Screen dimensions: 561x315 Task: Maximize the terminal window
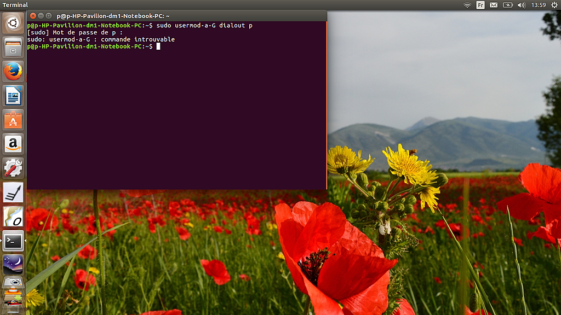pyautogui.click(x=49, y=16)
